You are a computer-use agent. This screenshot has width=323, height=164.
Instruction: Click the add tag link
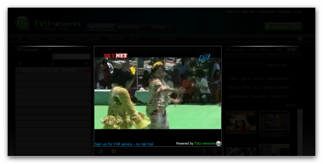[x=284, y=65]
